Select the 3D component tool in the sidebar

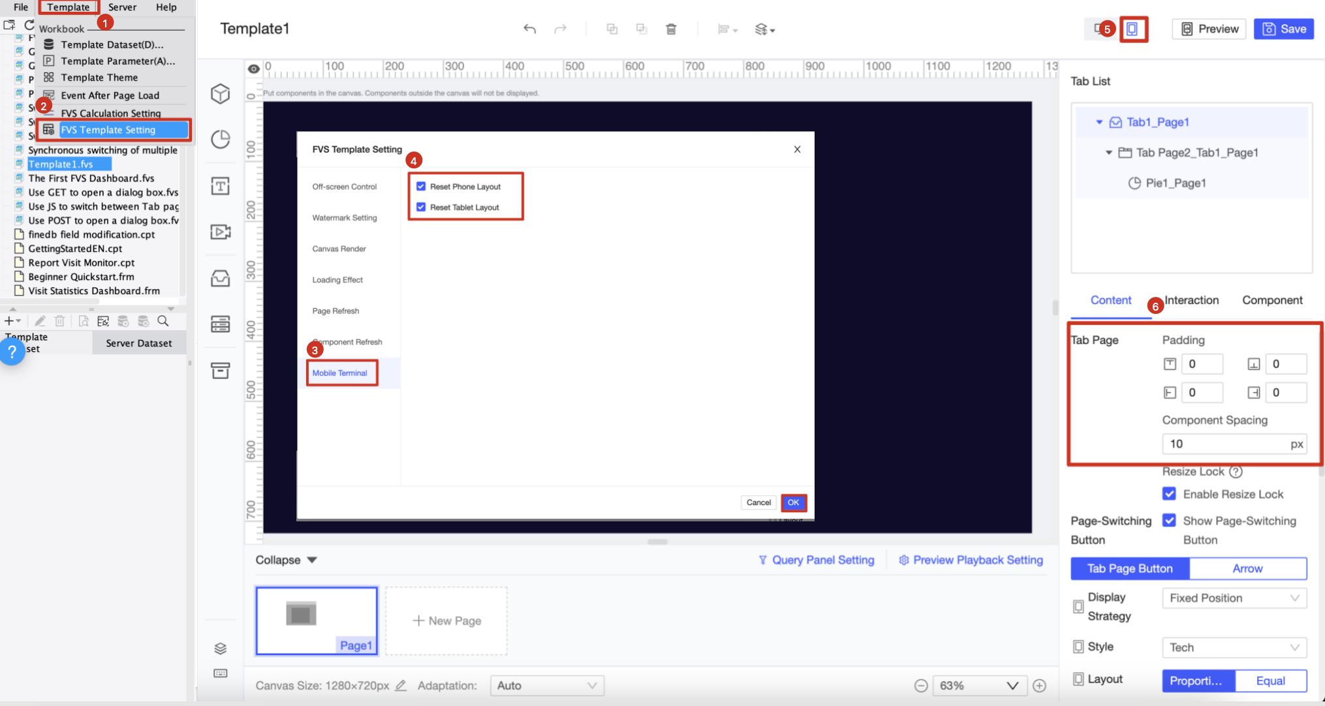[x=221, y=93]
